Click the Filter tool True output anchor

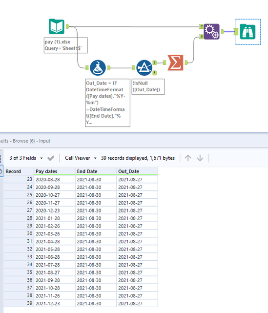coord(155,63)
